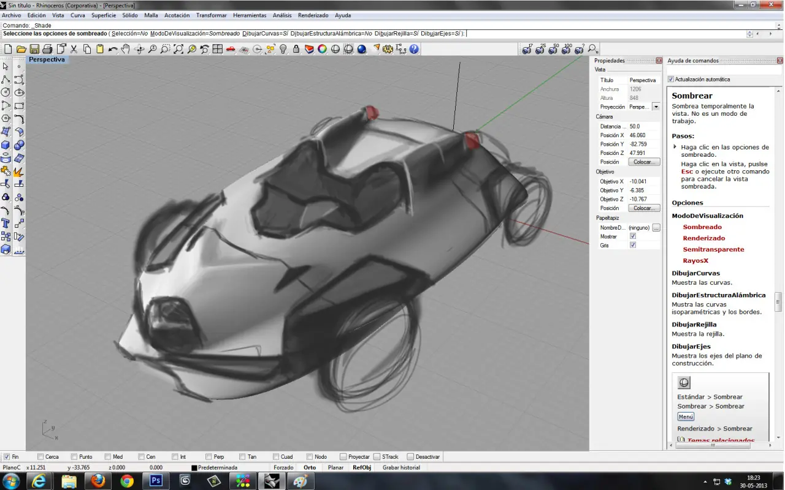Image resolution: width=785 pixels, height=490 pixels.
Task: Click the lock objects padlock icon
Action: [296, 49]
